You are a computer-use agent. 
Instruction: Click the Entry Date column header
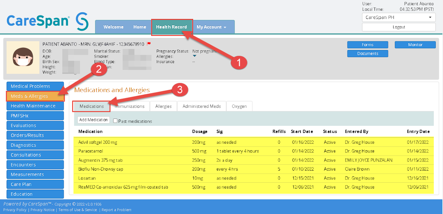pyautogui.click(x=418, y=131)
